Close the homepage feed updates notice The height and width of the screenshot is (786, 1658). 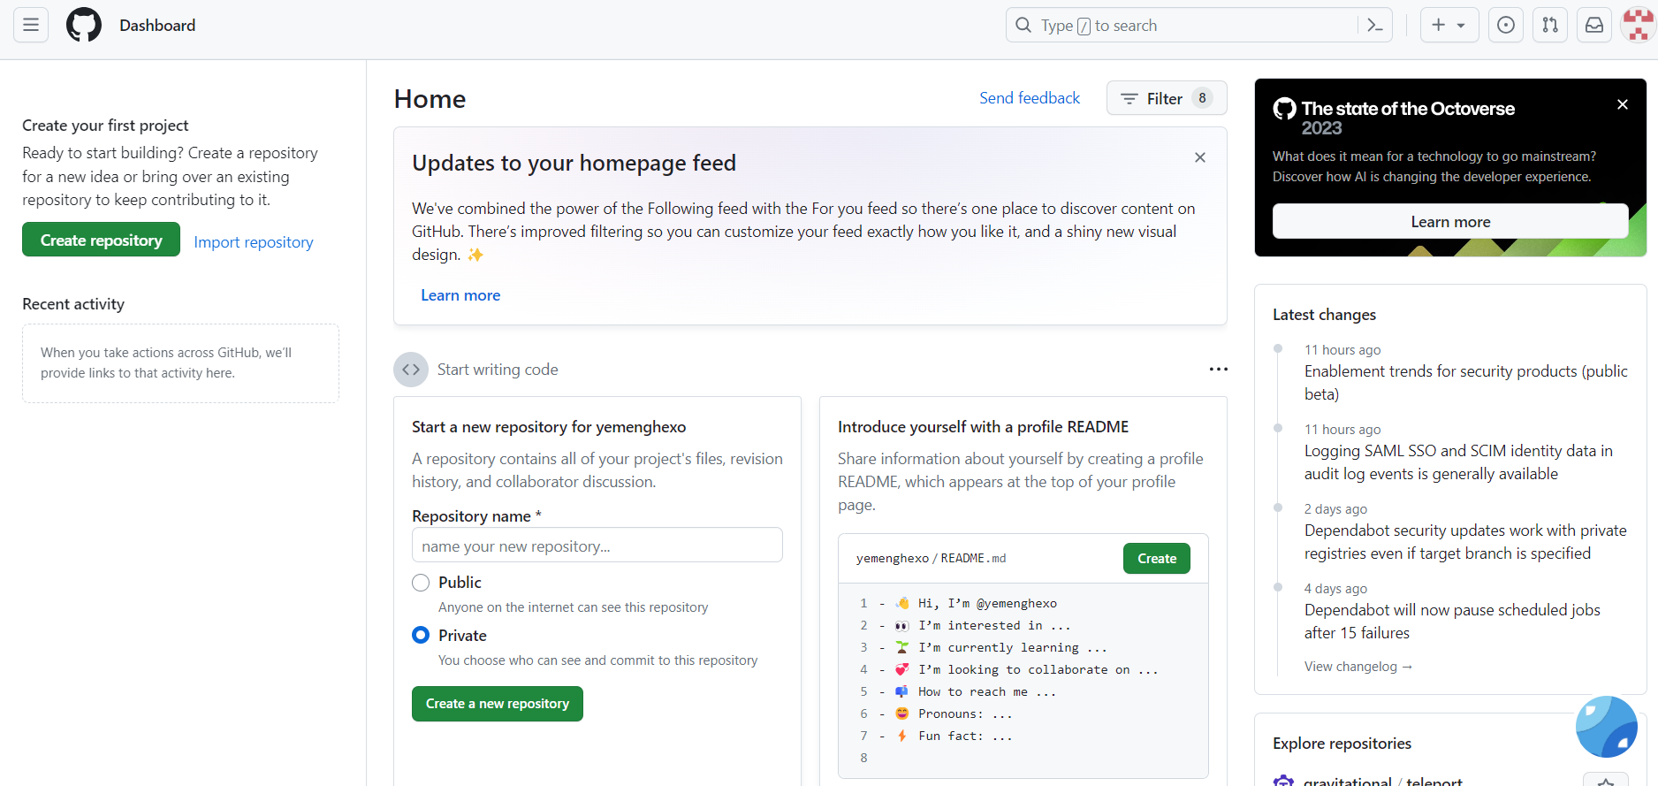(1200, 157)
